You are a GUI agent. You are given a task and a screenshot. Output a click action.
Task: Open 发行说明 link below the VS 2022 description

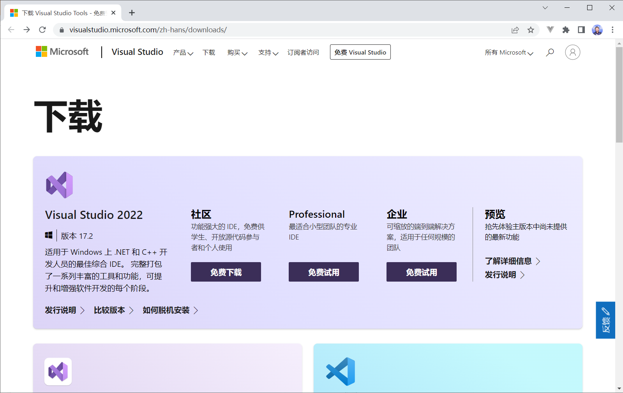coord(65,310)
